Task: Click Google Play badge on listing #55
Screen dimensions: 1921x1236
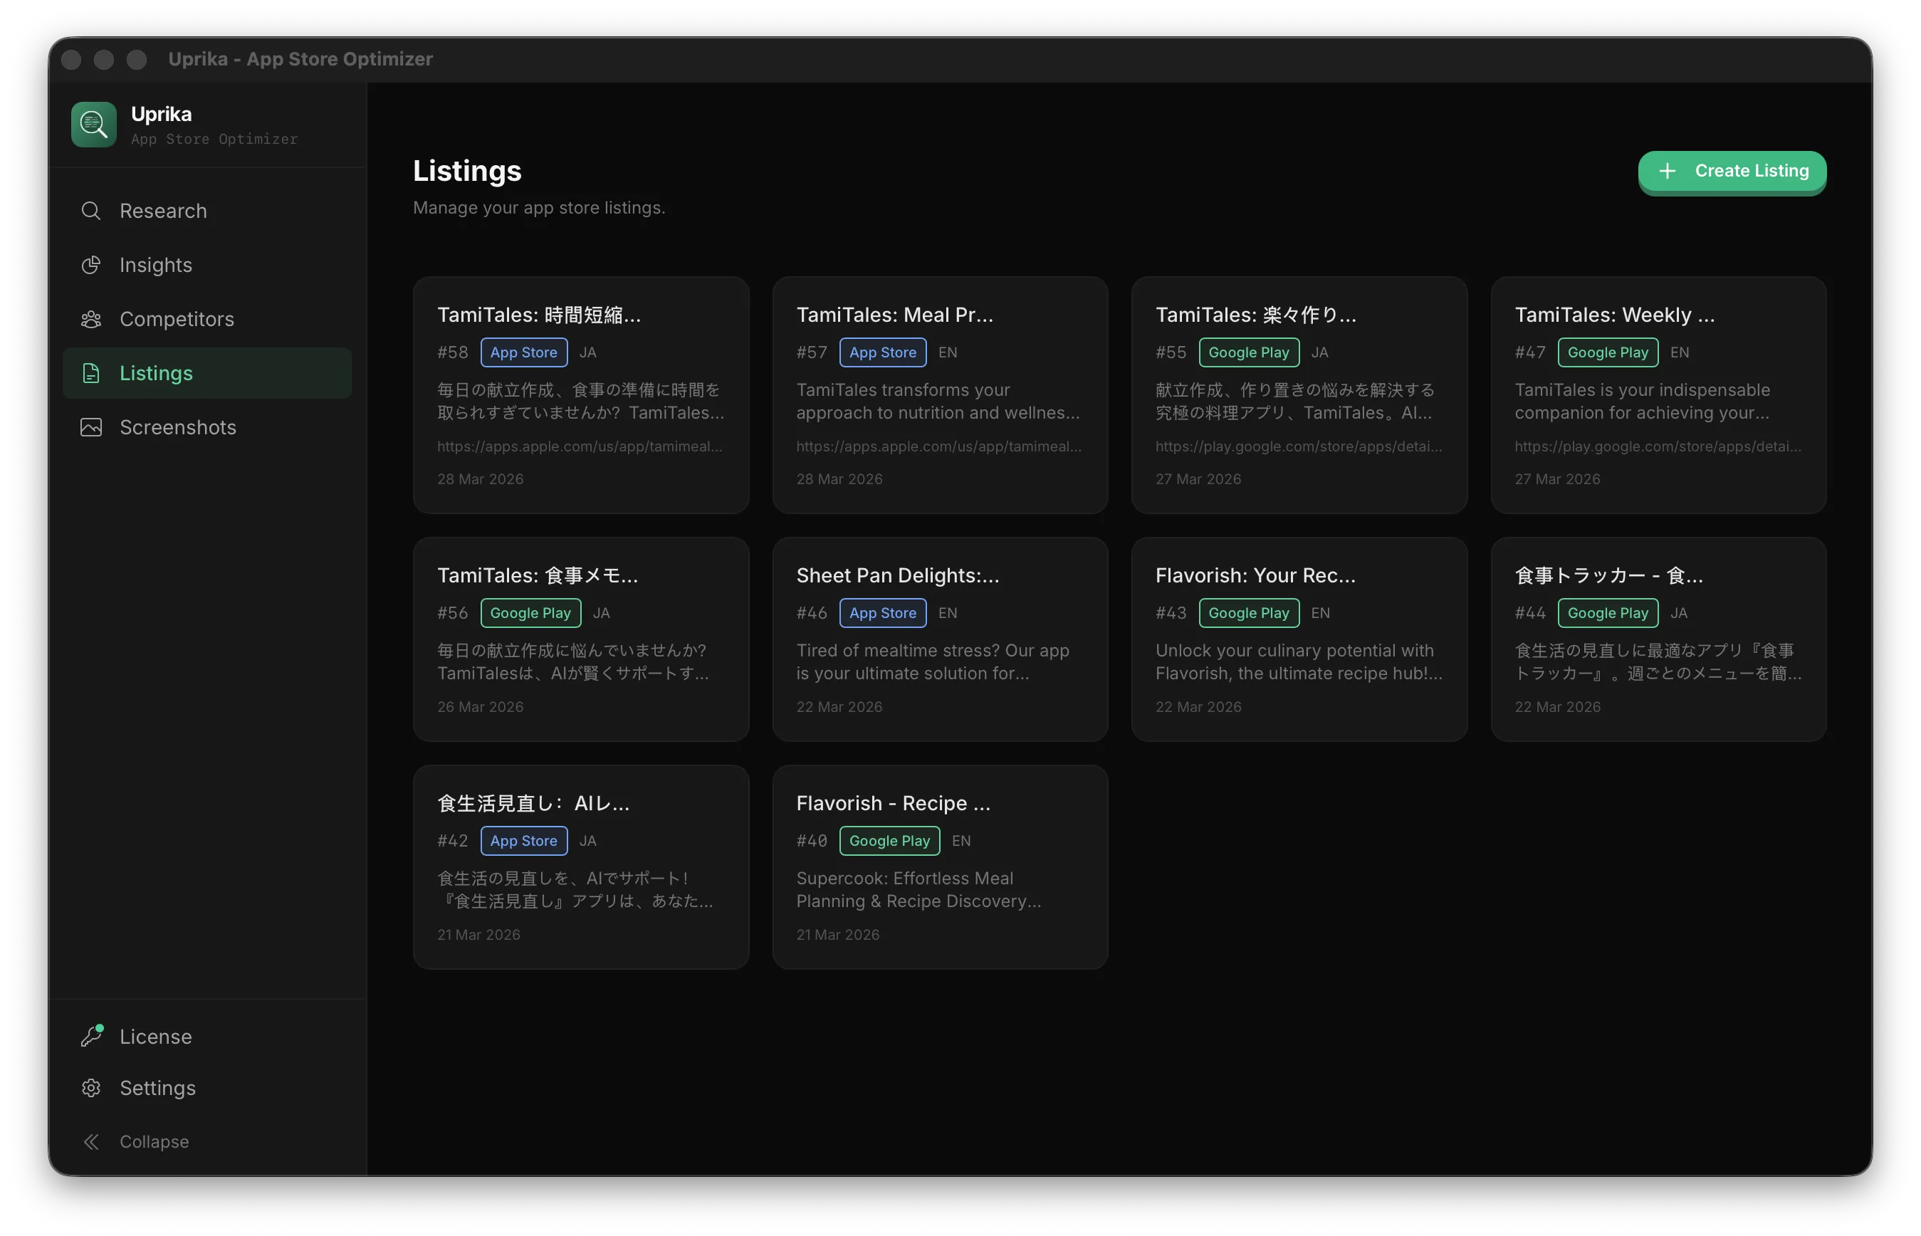Action: [1249, 352]
